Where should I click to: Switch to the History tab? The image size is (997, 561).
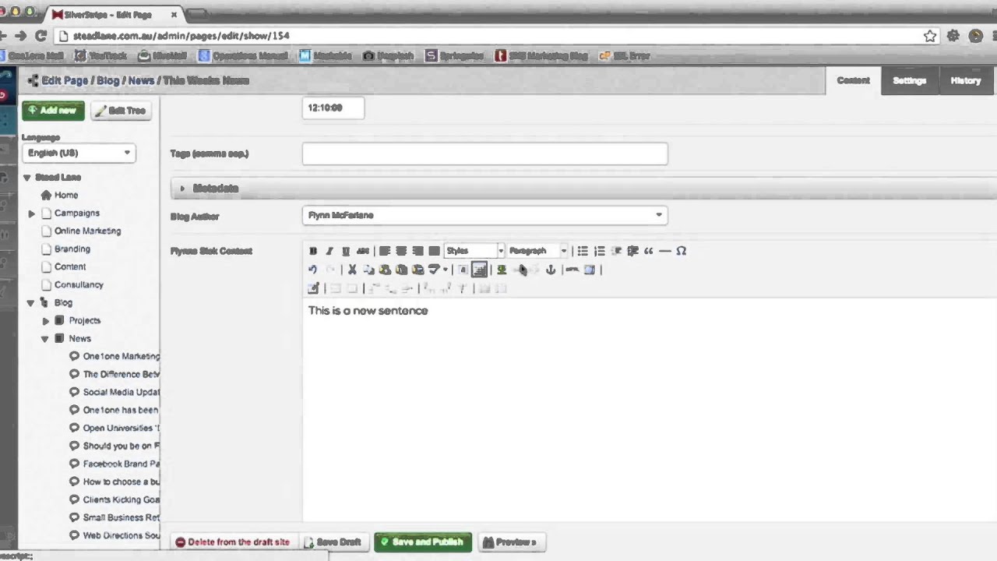click(966, 80)
